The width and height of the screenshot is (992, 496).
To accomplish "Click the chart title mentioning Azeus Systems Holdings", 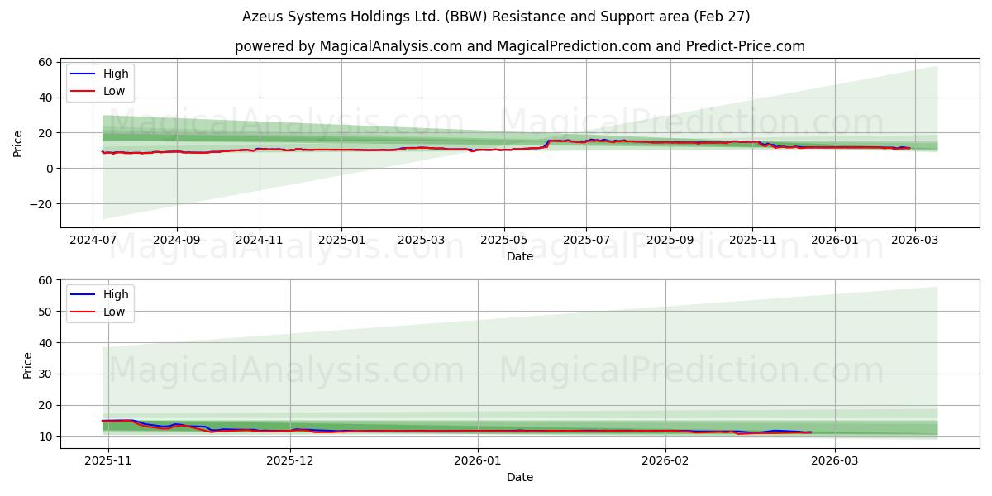I will coord(496,17).
